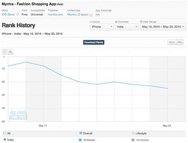
Task: Open the iPhone device dropdown
Action: click(x=102, y=27)
